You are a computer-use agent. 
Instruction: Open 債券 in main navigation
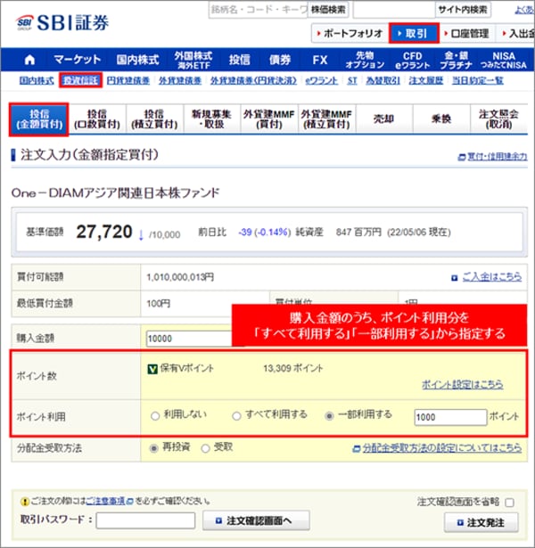coord(280,60)
